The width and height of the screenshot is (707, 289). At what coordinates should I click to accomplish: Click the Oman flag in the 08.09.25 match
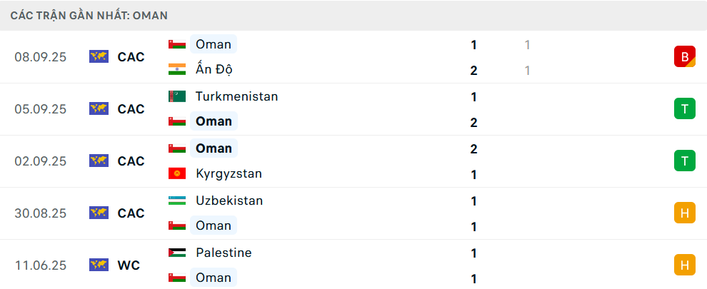tap(176, 44)
